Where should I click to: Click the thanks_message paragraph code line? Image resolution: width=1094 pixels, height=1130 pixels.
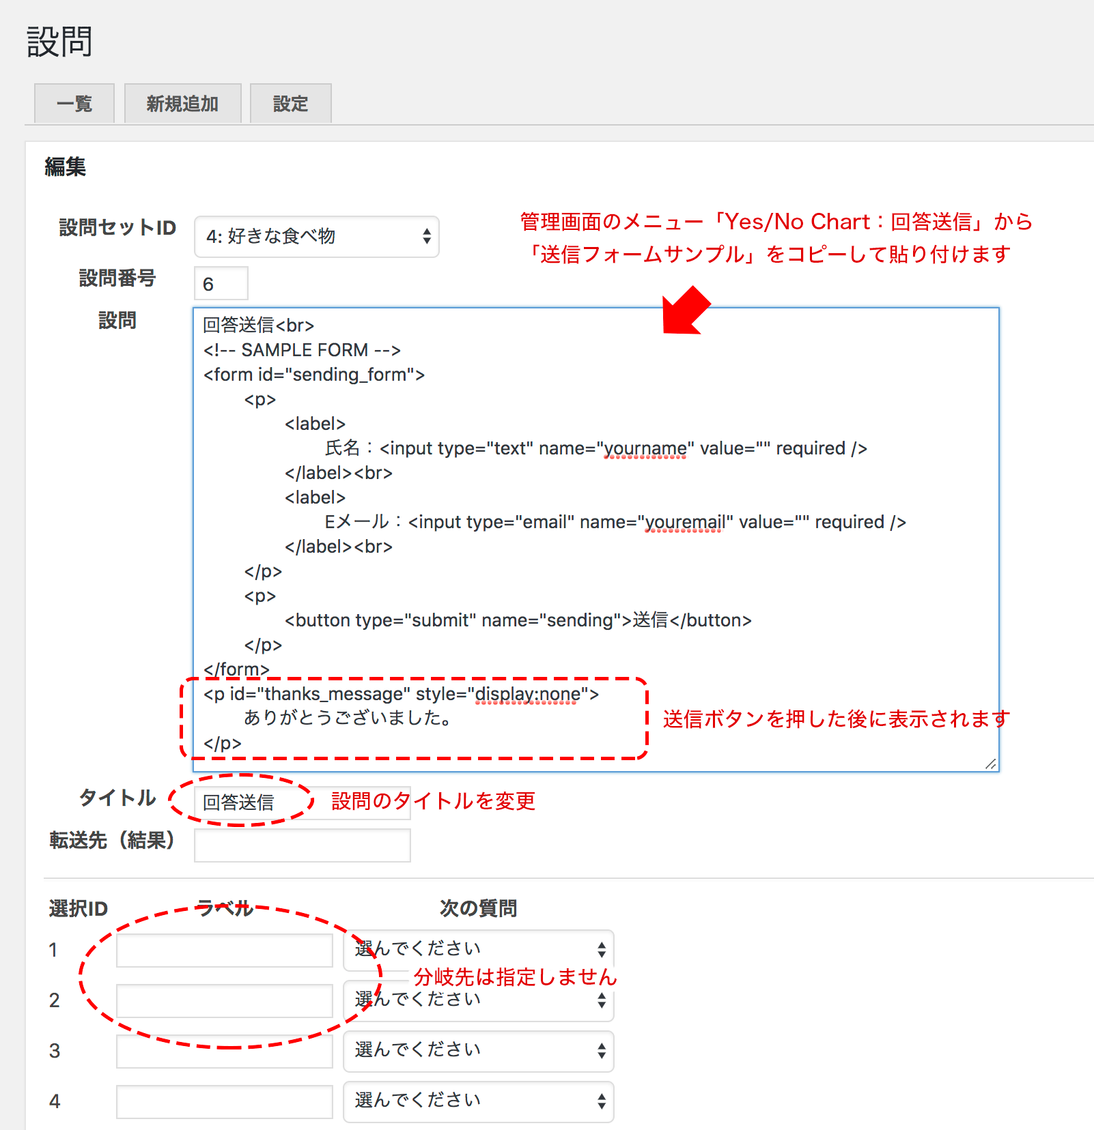(x=401, y=694)
